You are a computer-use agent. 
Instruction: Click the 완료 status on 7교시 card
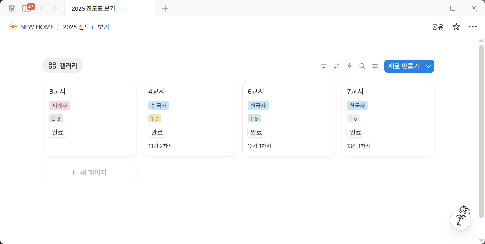[356, 132]
